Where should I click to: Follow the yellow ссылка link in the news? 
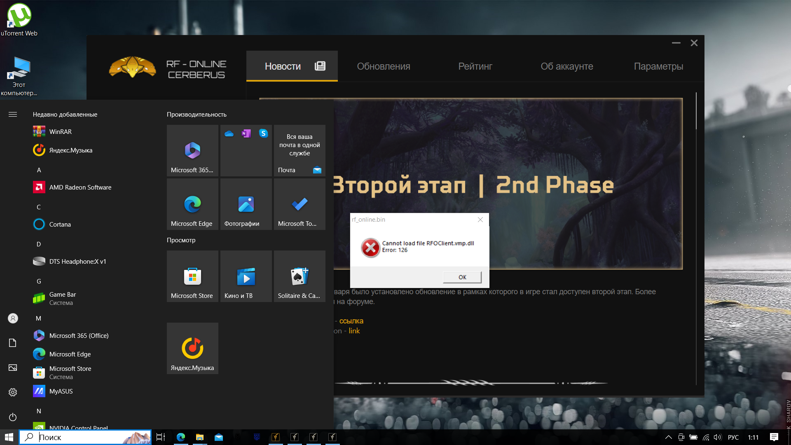(x=351, y=321)
